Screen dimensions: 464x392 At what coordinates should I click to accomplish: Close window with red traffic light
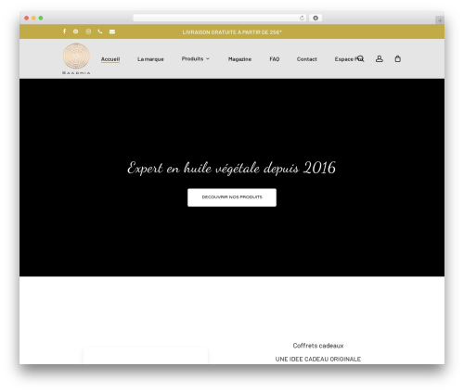(27, 18)
